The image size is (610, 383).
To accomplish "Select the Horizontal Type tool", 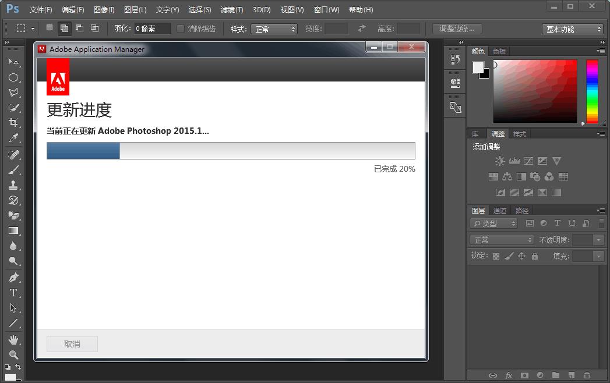I will (x=13, y=293).
